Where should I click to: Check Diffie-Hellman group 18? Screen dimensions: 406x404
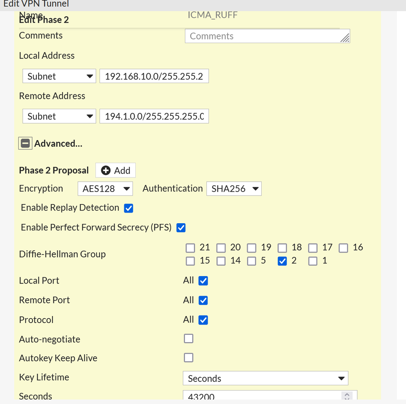(282, 248)
